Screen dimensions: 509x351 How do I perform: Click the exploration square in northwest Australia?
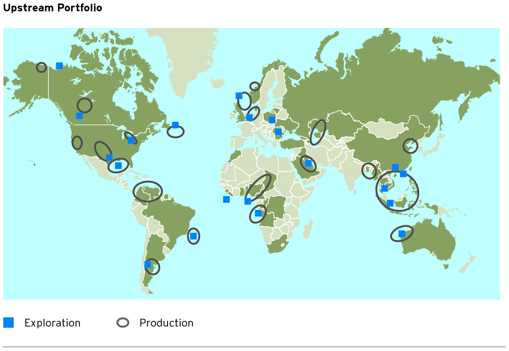click(x=402, y=234)
